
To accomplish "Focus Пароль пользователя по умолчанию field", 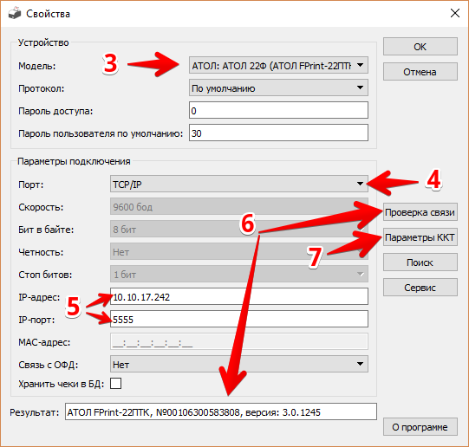I will tap(278, 133).
